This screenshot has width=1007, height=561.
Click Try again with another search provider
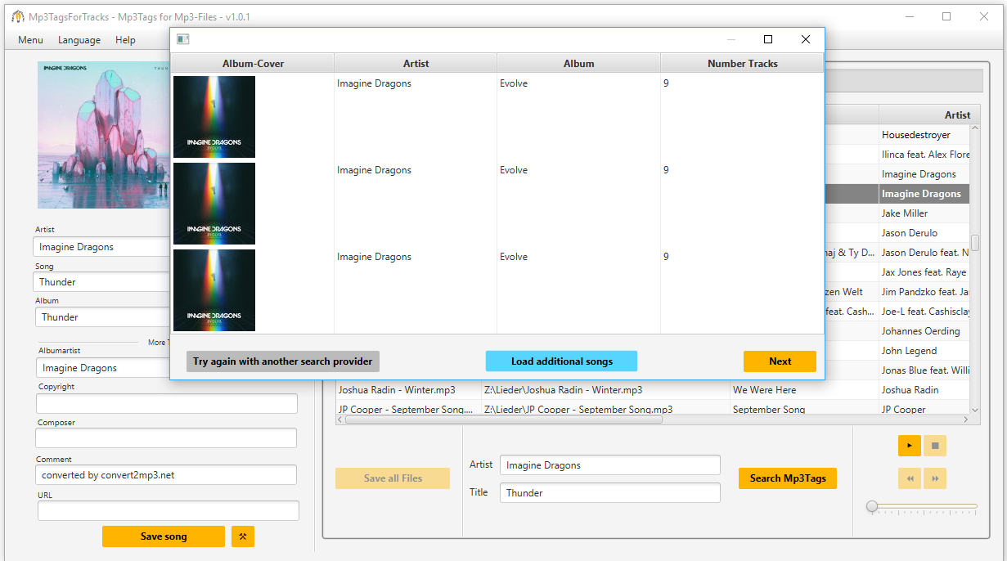tap(283, 361)
